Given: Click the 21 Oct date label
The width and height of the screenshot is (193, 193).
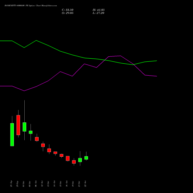Looking at the screenshot, I should click(x=79, y=184).
